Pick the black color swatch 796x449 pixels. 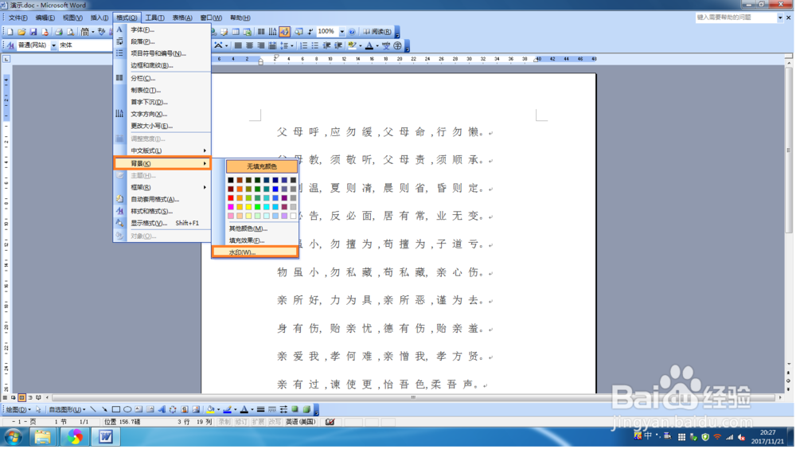pos(231,180)
